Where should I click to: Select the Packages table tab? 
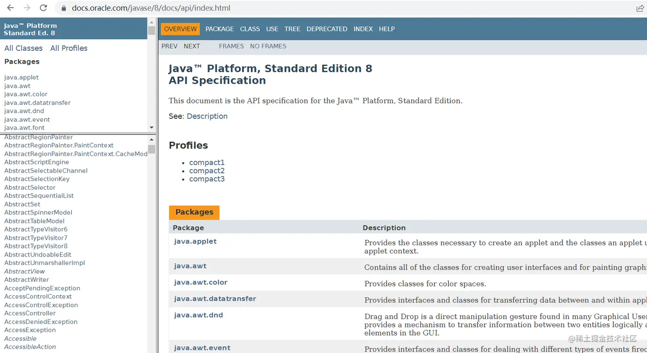point(194,212)
